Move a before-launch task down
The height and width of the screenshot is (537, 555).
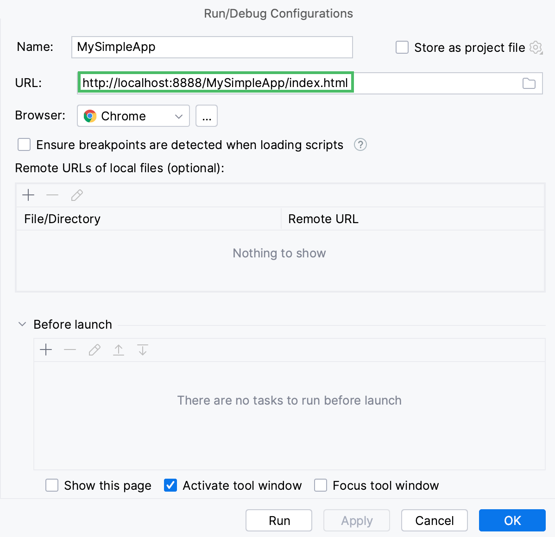coord(143,350)
